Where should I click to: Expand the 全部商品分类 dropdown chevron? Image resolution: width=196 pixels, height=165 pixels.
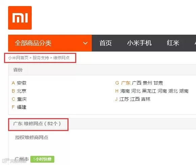[85, 43]
